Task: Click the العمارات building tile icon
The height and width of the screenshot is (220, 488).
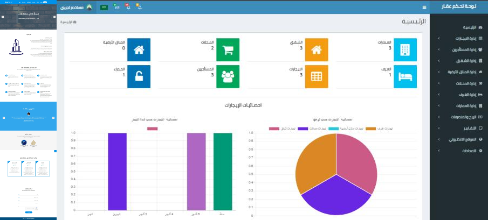Action: [405, 49]
